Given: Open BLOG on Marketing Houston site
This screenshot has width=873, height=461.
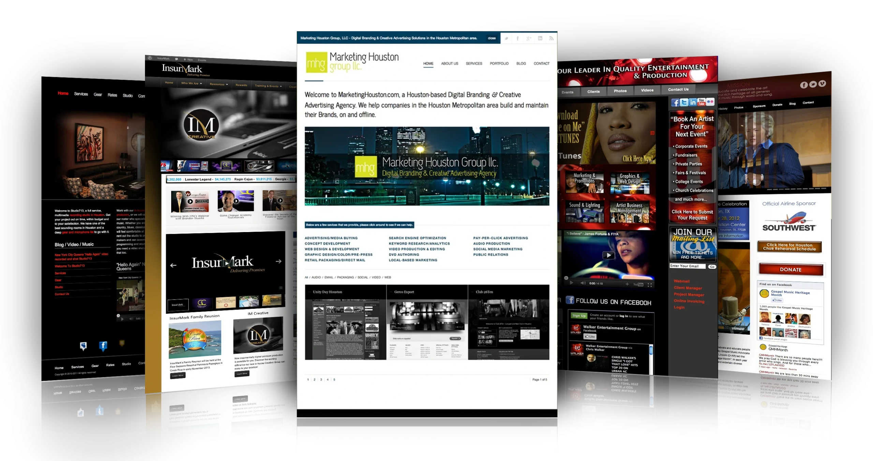Looking at the screenshot, I should pos(521,63).
